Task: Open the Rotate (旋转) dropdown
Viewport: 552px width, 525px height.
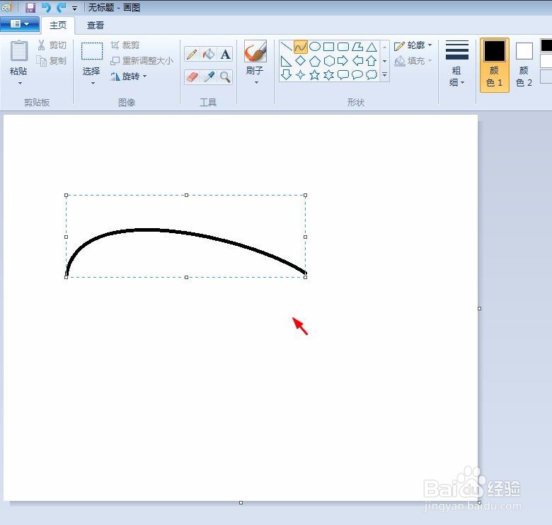Action: click(x=129, y=76)
